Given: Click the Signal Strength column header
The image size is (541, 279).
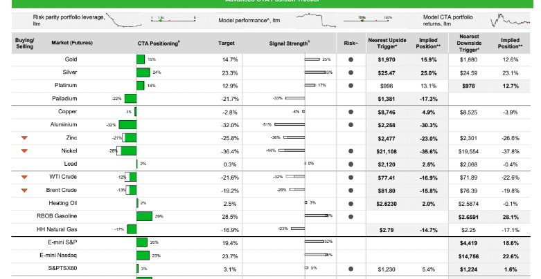Looking at the screenshot, I should tap(290, 44).
